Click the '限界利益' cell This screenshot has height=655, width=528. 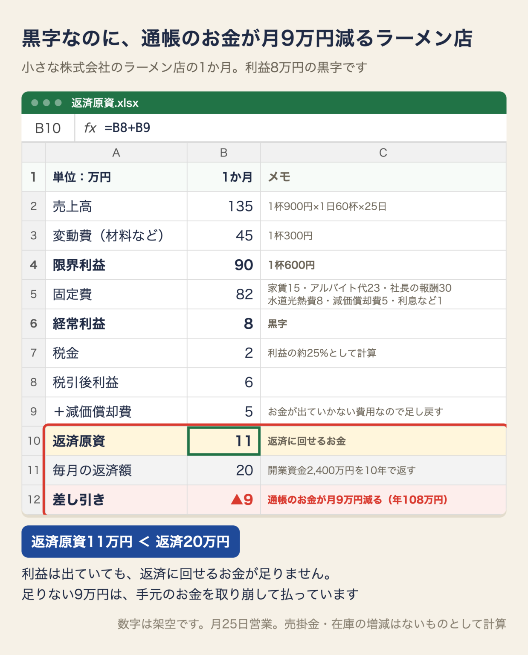tap(116, 265)
